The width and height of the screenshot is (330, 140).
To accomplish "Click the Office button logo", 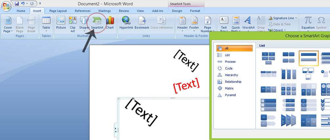I will 6,6.
